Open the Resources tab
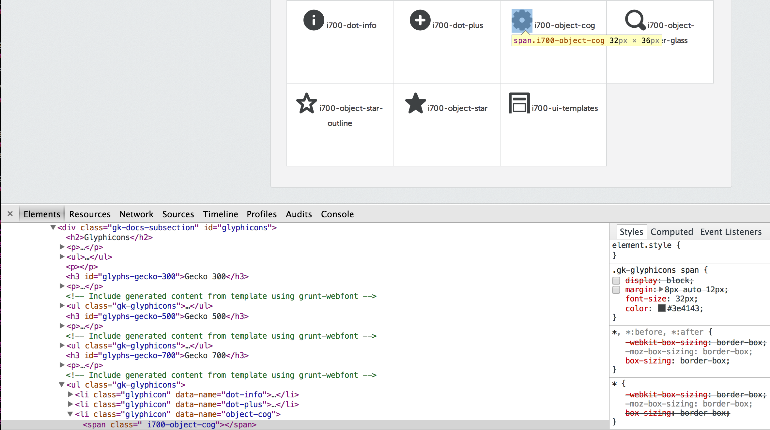Viewport: 770px width, 430px height. tap(90, 214)
